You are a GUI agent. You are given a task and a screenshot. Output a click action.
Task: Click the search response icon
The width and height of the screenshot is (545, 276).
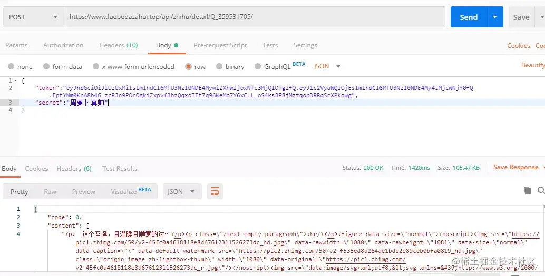click(x=541, y=190)
